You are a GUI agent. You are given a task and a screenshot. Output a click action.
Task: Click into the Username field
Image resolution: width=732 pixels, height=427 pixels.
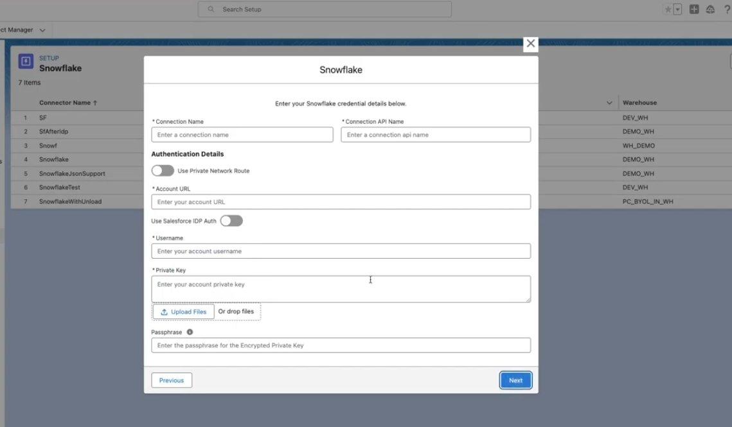click(x=341, y=251)
